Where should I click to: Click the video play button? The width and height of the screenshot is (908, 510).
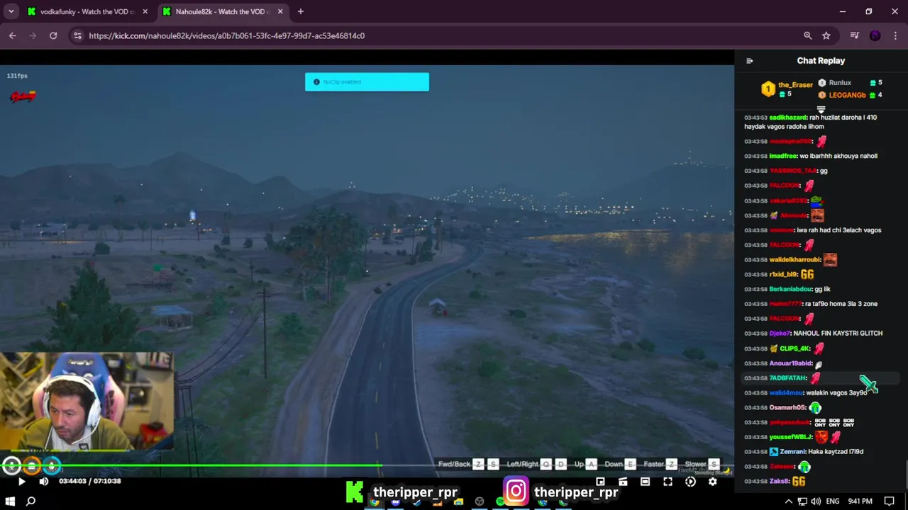click(x=21, y=482)
